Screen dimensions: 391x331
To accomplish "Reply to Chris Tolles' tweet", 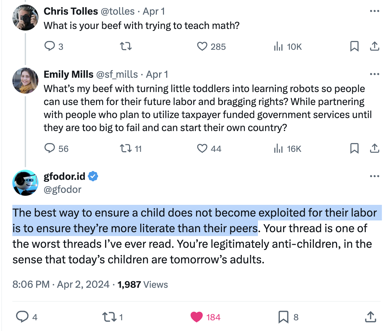I will tap(49, 46).
